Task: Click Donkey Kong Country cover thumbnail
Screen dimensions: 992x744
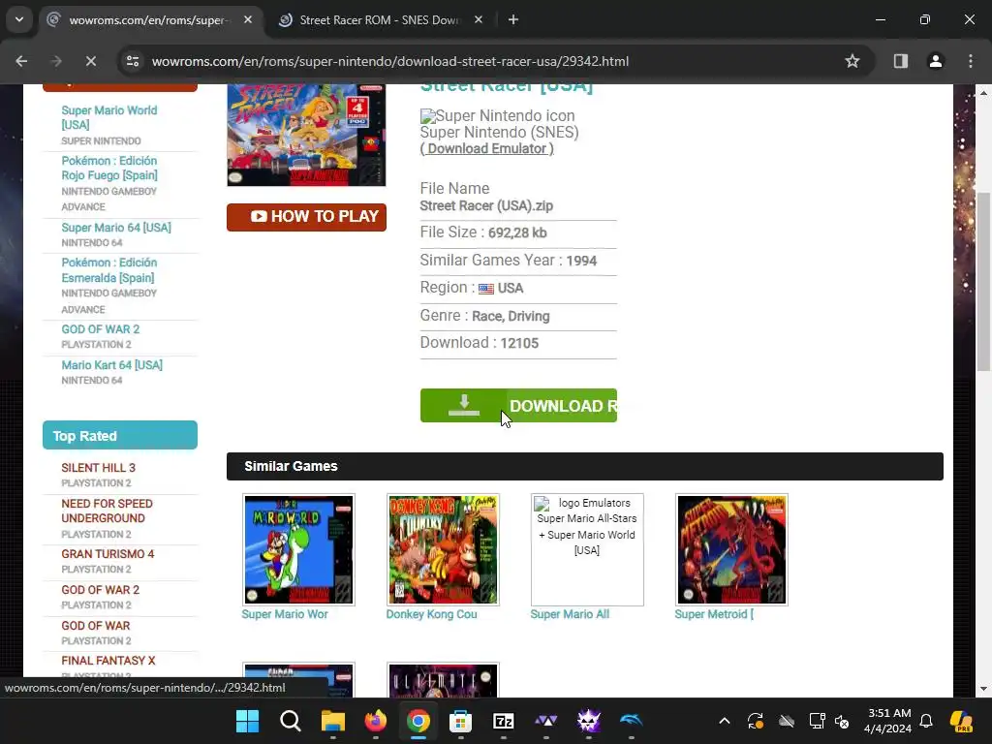Action: click(x=443, y=550)
